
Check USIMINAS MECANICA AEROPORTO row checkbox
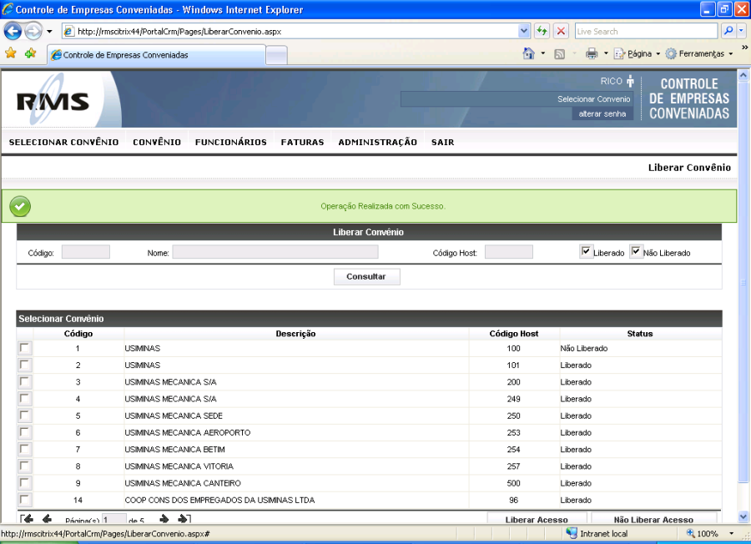click(24, 432)
